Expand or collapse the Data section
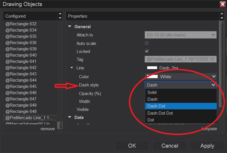Screen dimensions: 227x153 click(x=70, y=117)
